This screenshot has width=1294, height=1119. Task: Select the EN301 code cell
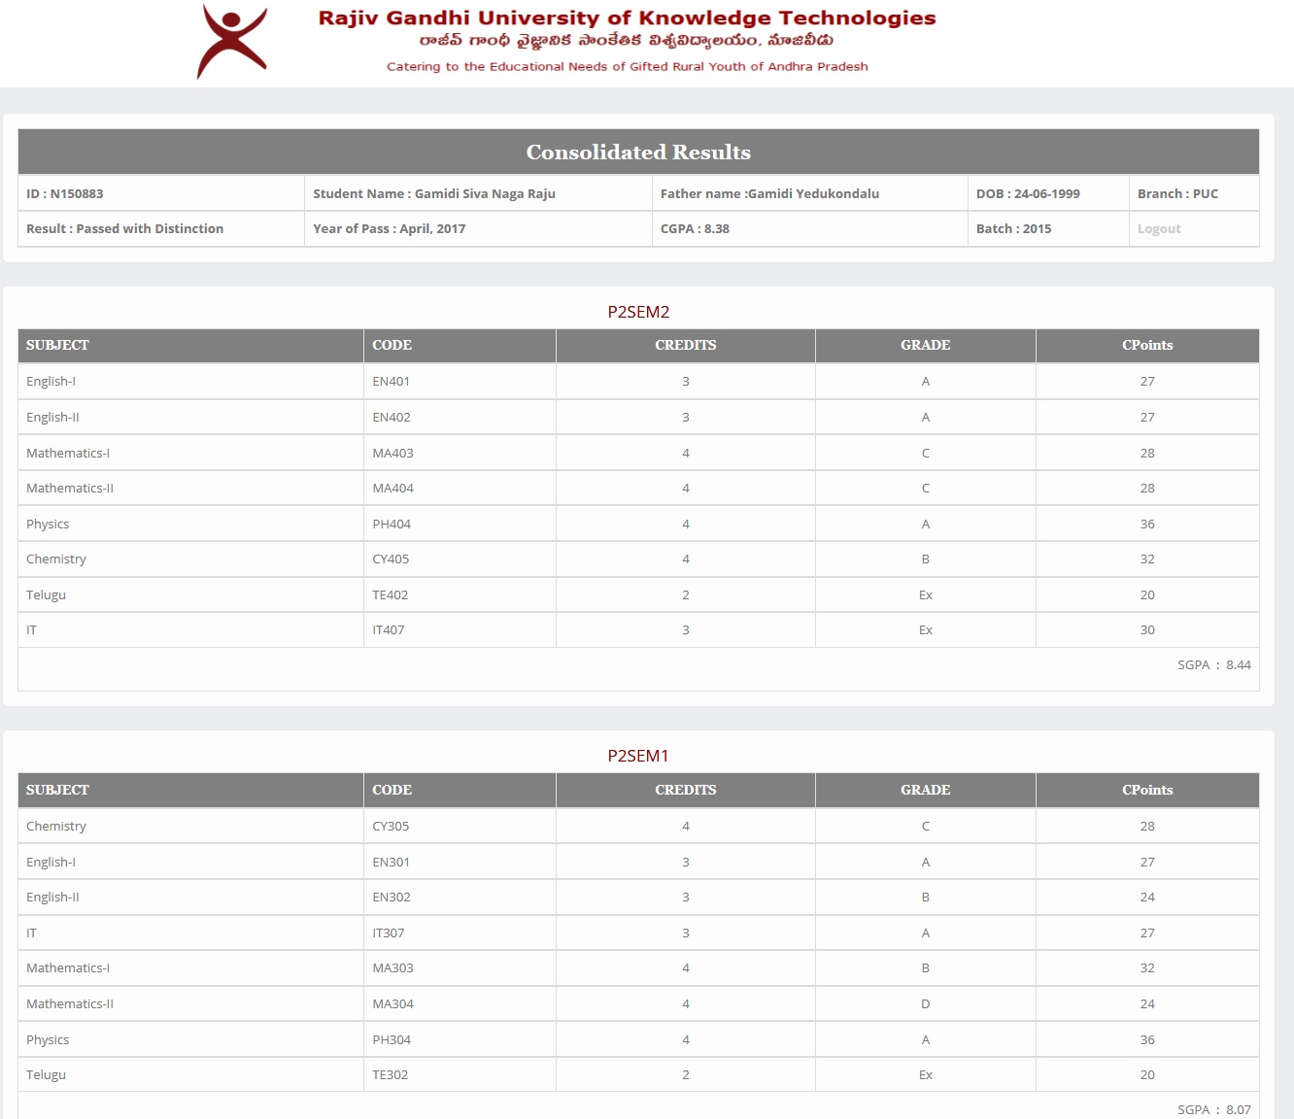pos(460,863)
